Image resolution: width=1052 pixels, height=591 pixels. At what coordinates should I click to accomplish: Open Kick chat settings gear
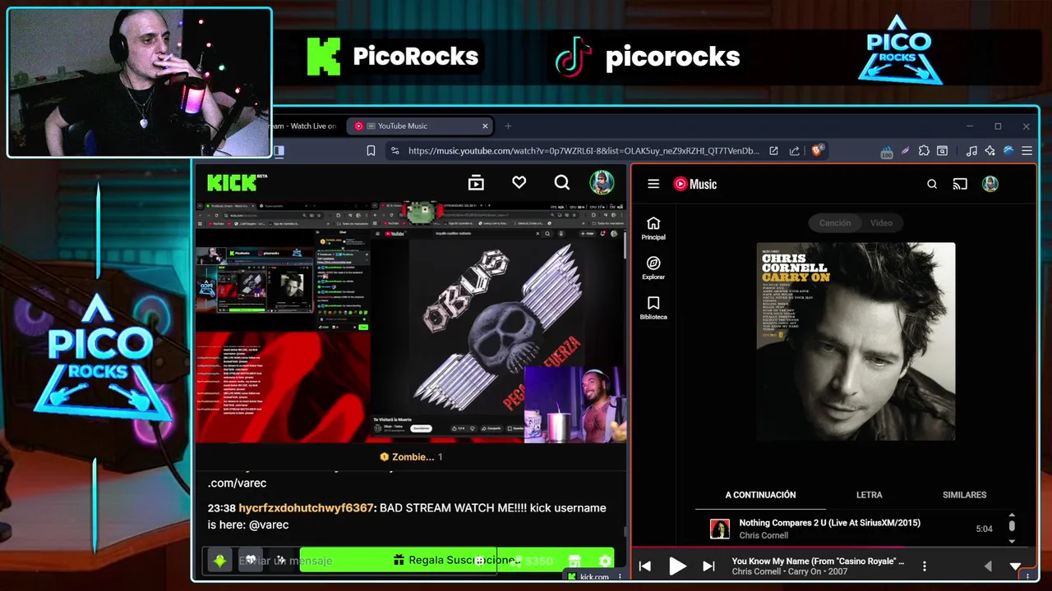point(605,561)
